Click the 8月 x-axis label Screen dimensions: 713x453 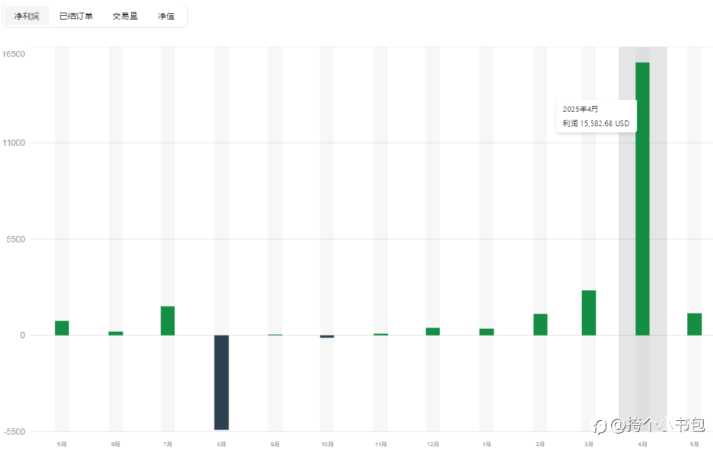221,444
